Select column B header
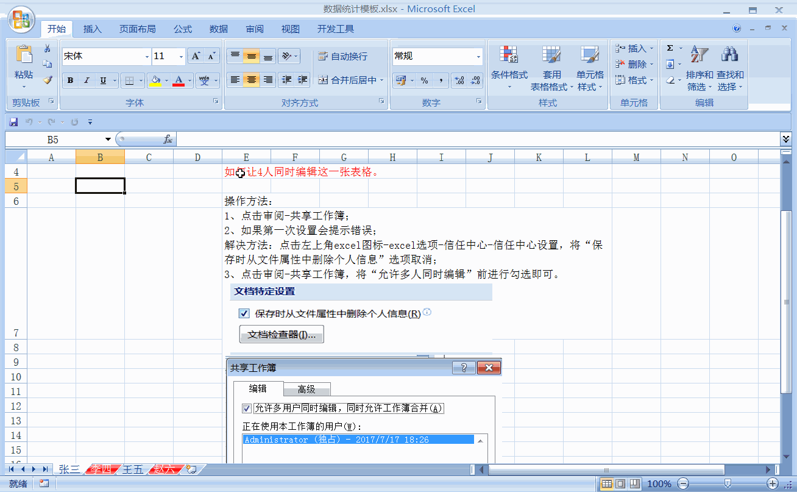The width and height of the screenshot is (797, 492). click(x=100, y=157)
